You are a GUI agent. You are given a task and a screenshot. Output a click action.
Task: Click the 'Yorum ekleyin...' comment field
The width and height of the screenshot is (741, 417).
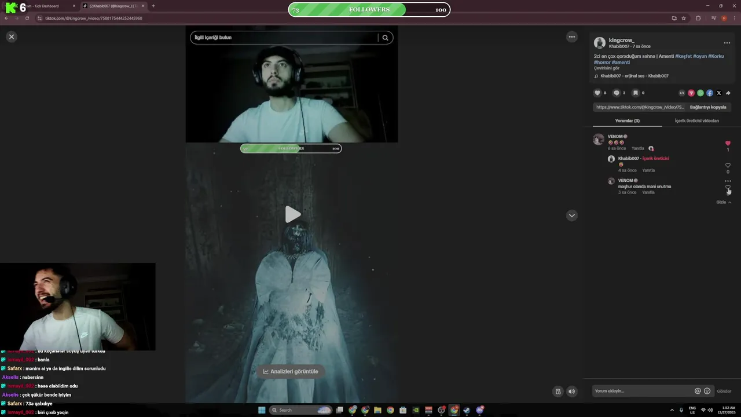643,391
